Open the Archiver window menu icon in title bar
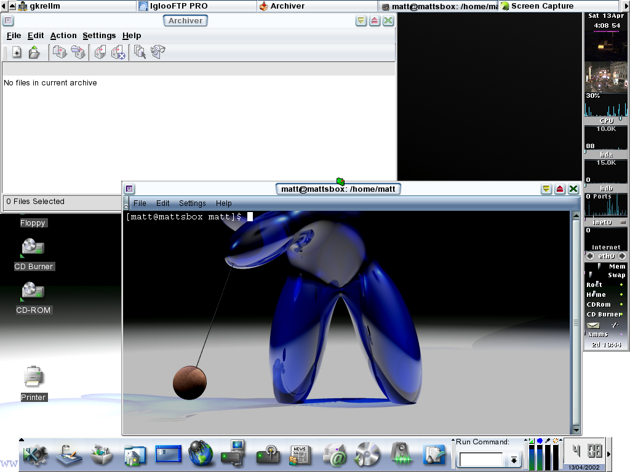 pyautogui.click(x=8, y=20)
